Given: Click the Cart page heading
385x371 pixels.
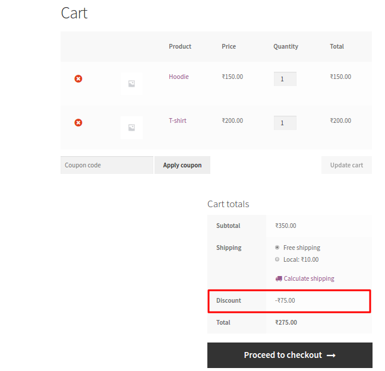Looking at the screenshot, I should (x=74, y=13).
